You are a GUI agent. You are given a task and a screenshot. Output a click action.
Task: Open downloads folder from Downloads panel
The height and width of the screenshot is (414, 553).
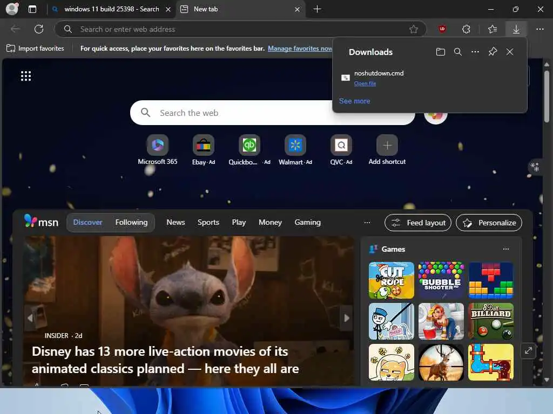[440, 52]
